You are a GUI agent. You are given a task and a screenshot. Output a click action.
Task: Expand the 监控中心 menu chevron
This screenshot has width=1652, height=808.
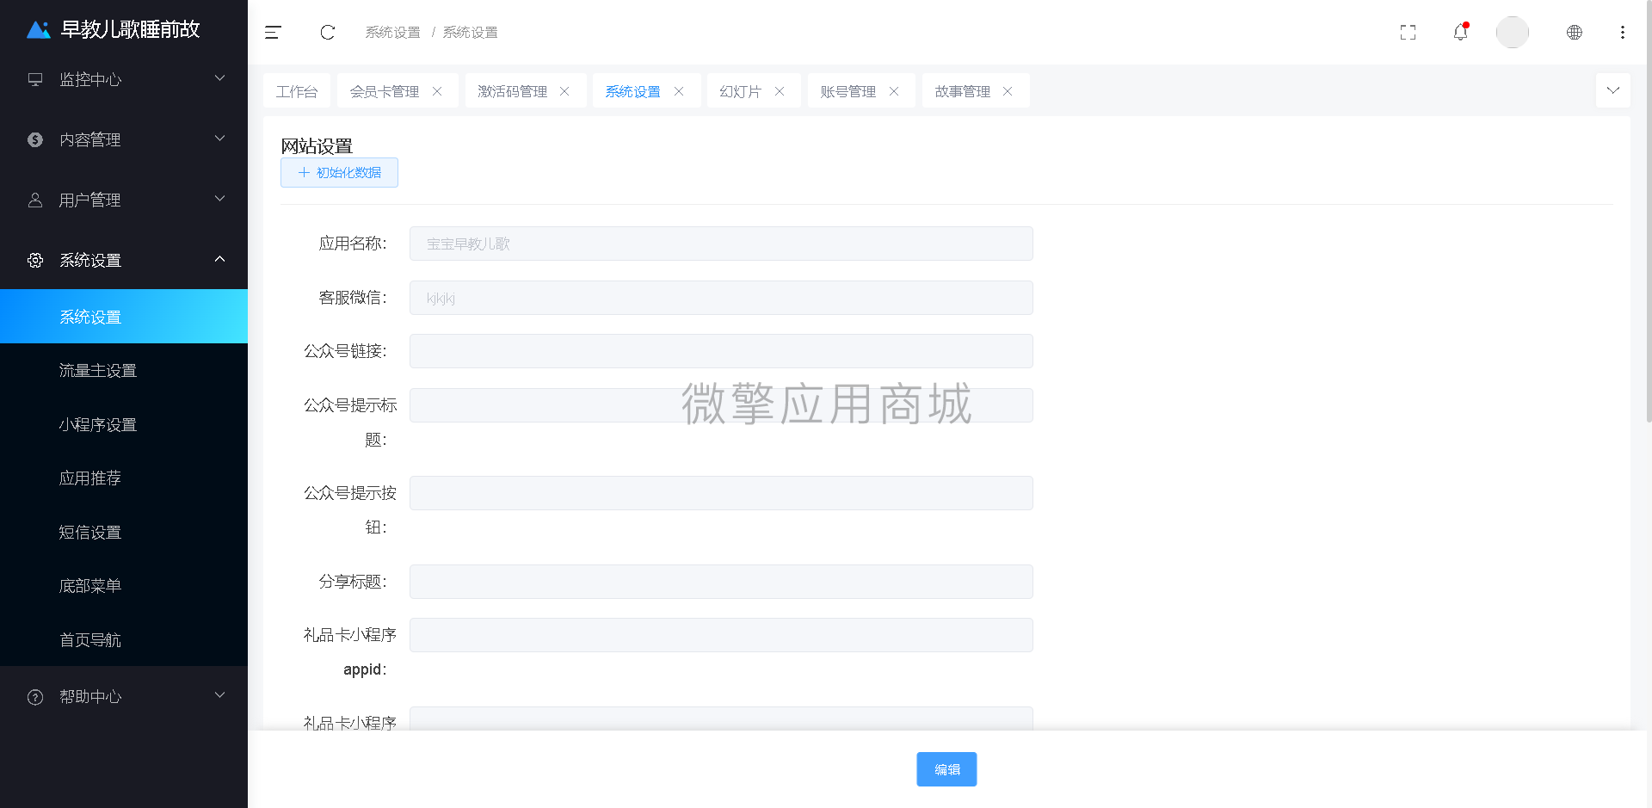(219, 78)
